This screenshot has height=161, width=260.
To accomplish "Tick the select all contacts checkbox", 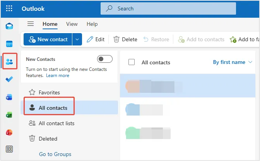I will point(132,62).
